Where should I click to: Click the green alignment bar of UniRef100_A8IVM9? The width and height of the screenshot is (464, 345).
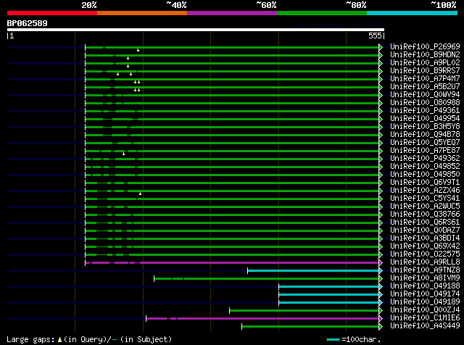(x=266, y=279)
